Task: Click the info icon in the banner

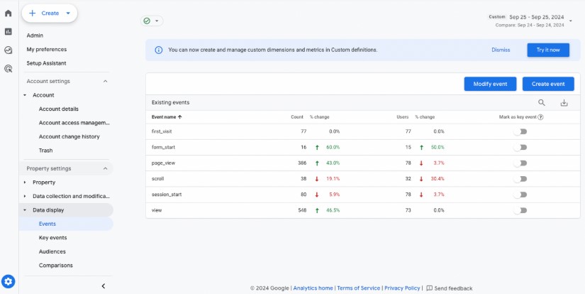Action: 159,50
